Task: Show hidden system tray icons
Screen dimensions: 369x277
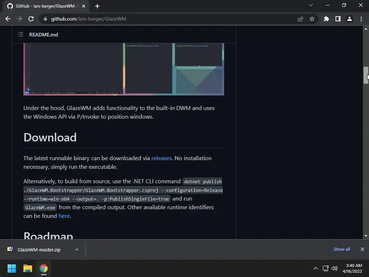Action: click(316, 268)
